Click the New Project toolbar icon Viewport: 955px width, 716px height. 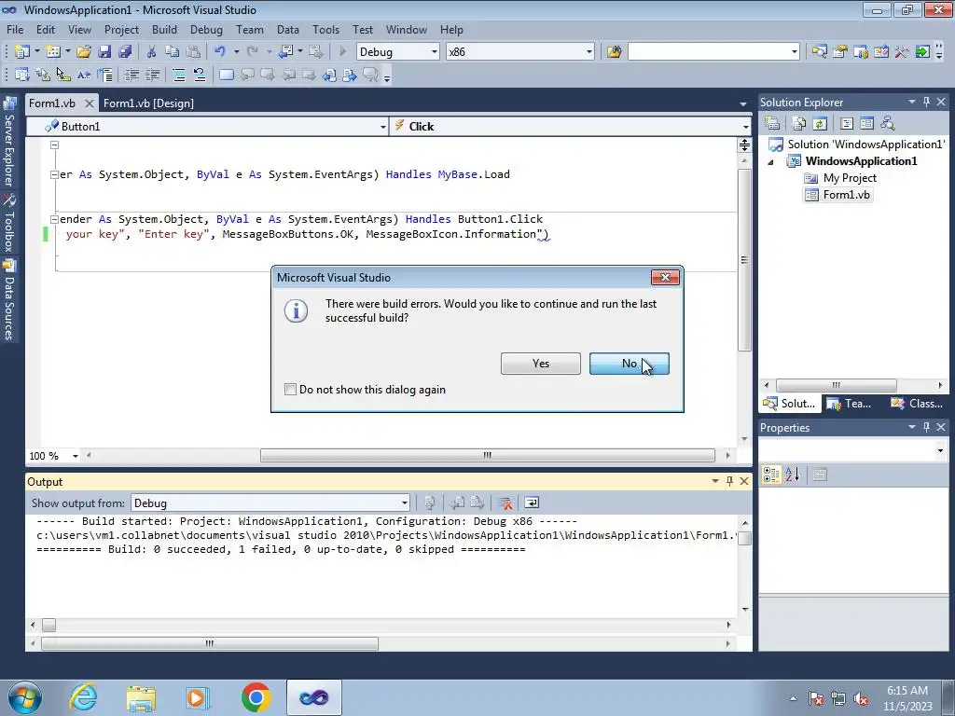[22, 52]
